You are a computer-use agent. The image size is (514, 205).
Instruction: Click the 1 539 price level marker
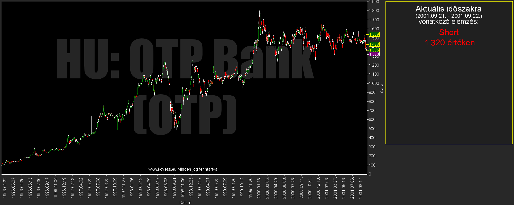374,34
